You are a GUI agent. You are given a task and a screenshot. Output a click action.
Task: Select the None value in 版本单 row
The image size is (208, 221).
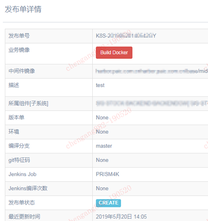[102, 118]
